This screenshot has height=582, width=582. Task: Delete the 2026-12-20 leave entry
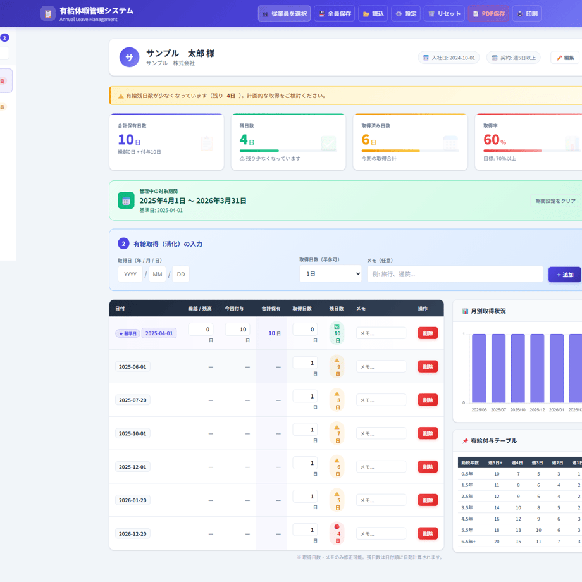point(428,534)
